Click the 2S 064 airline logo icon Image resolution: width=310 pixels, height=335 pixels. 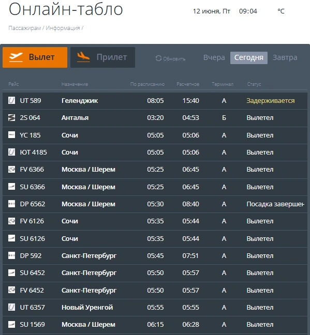[x=11, y=117]
